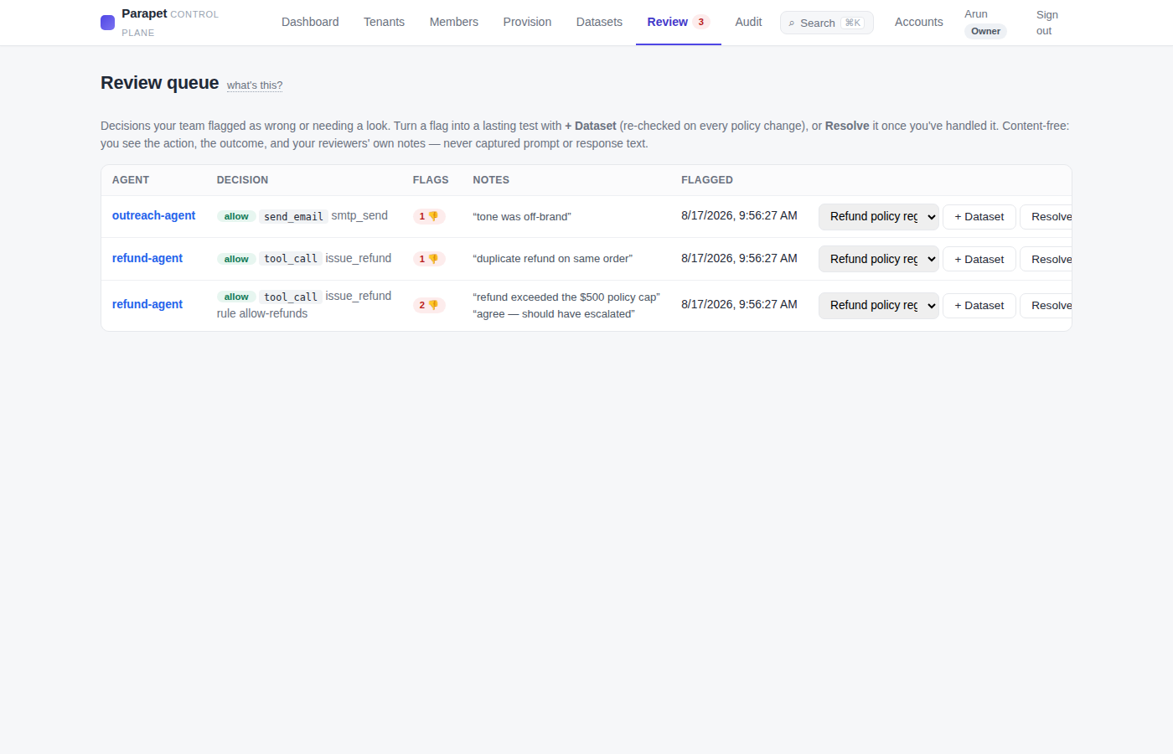Click + Dataset for the outreach-agent row

coord(979,216)
